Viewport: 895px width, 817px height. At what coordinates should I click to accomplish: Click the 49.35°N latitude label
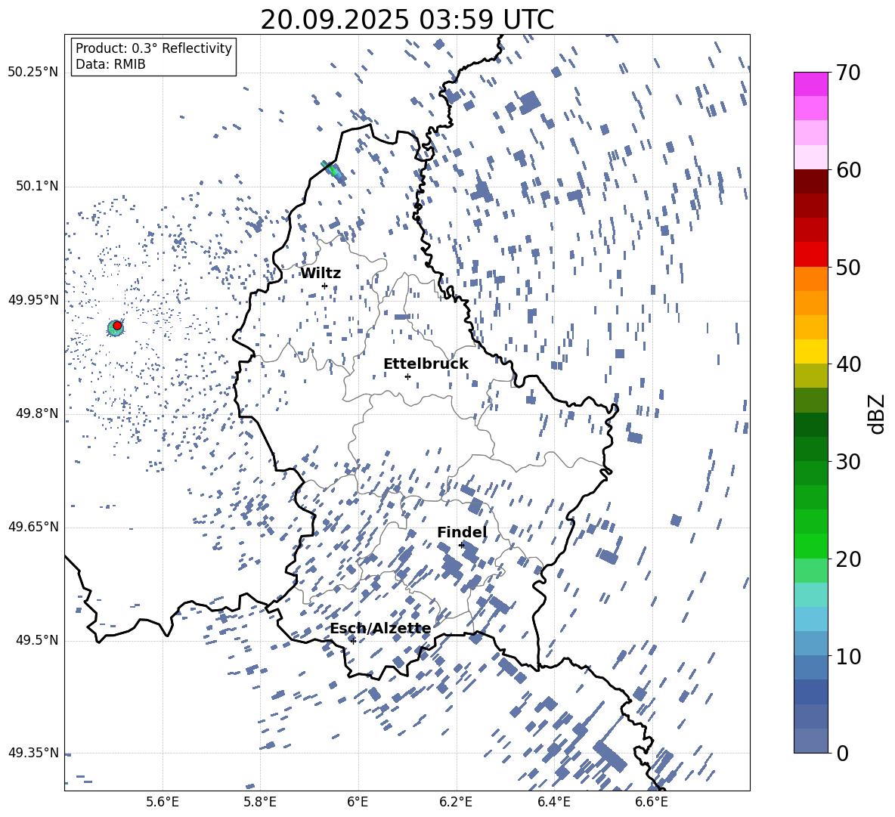(33, 753)
